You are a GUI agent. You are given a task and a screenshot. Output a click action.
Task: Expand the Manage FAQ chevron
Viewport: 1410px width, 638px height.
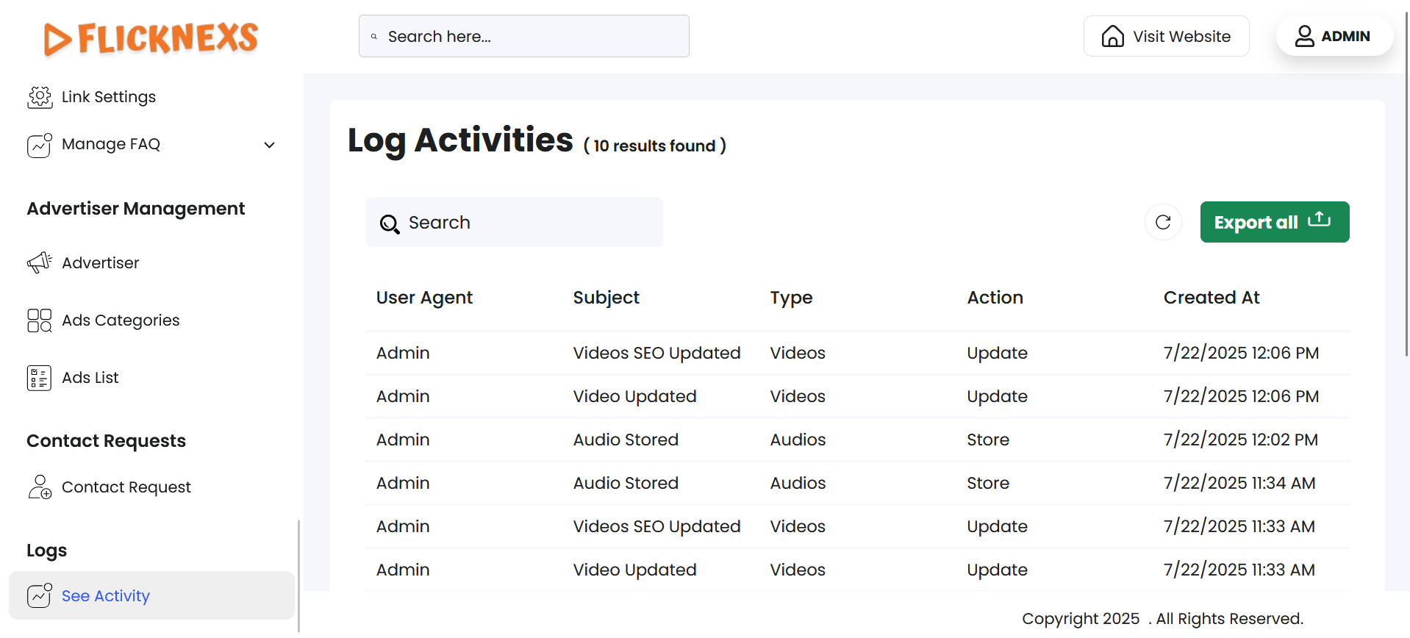[270, 145]
